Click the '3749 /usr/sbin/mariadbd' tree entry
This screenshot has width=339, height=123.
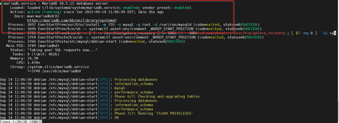[x=54, y=71]
